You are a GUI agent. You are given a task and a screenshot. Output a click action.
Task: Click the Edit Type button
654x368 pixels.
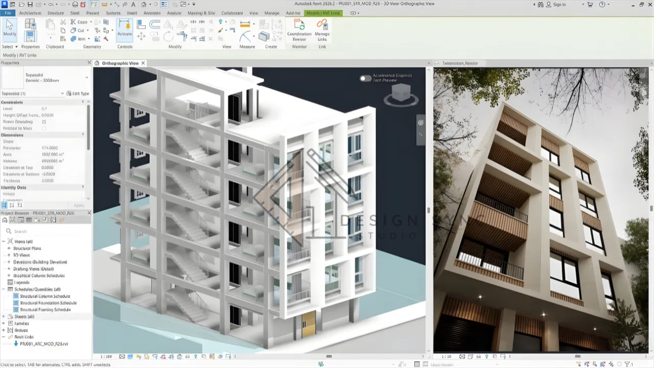[x=78, y=94]
